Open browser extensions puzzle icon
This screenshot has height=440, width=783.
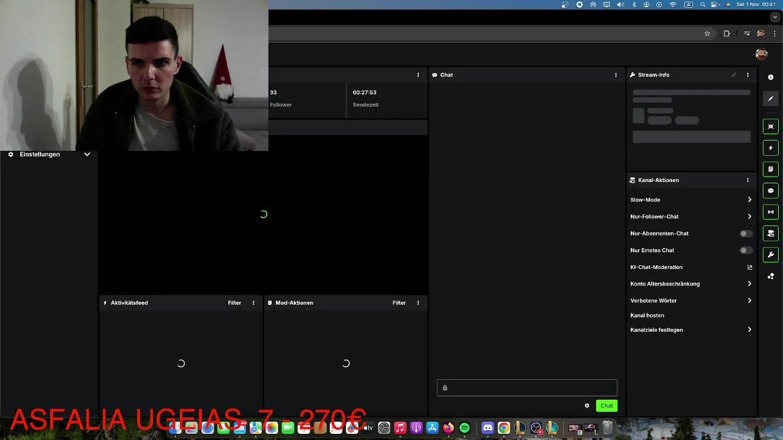point(727,34)
